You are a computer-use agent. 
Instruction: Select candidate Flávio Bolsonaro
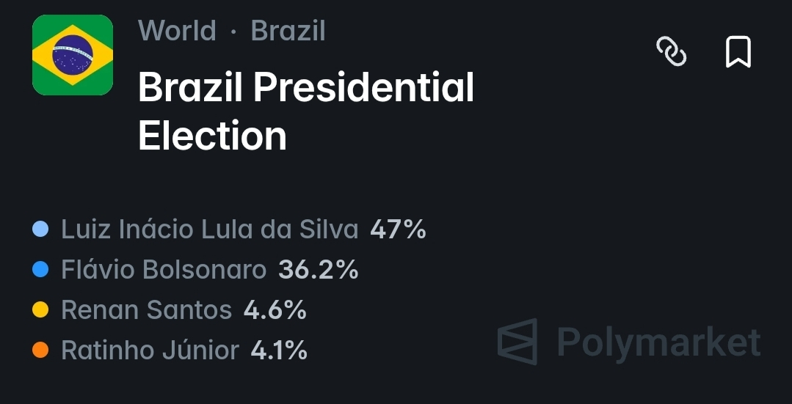point(163,270)
